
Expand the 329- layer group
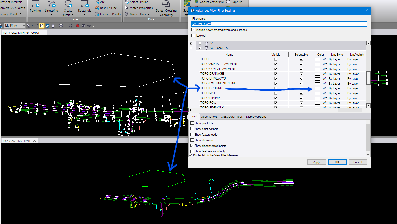coord(191,43)
